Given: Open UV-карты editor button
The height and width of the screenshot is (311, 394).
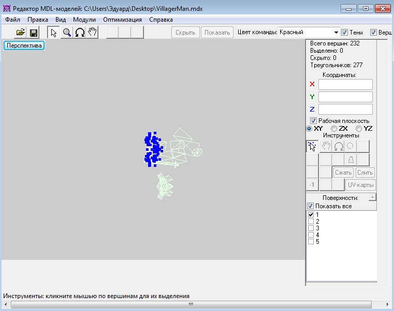Looking at the screenshot, I should [x=360, y=185].
